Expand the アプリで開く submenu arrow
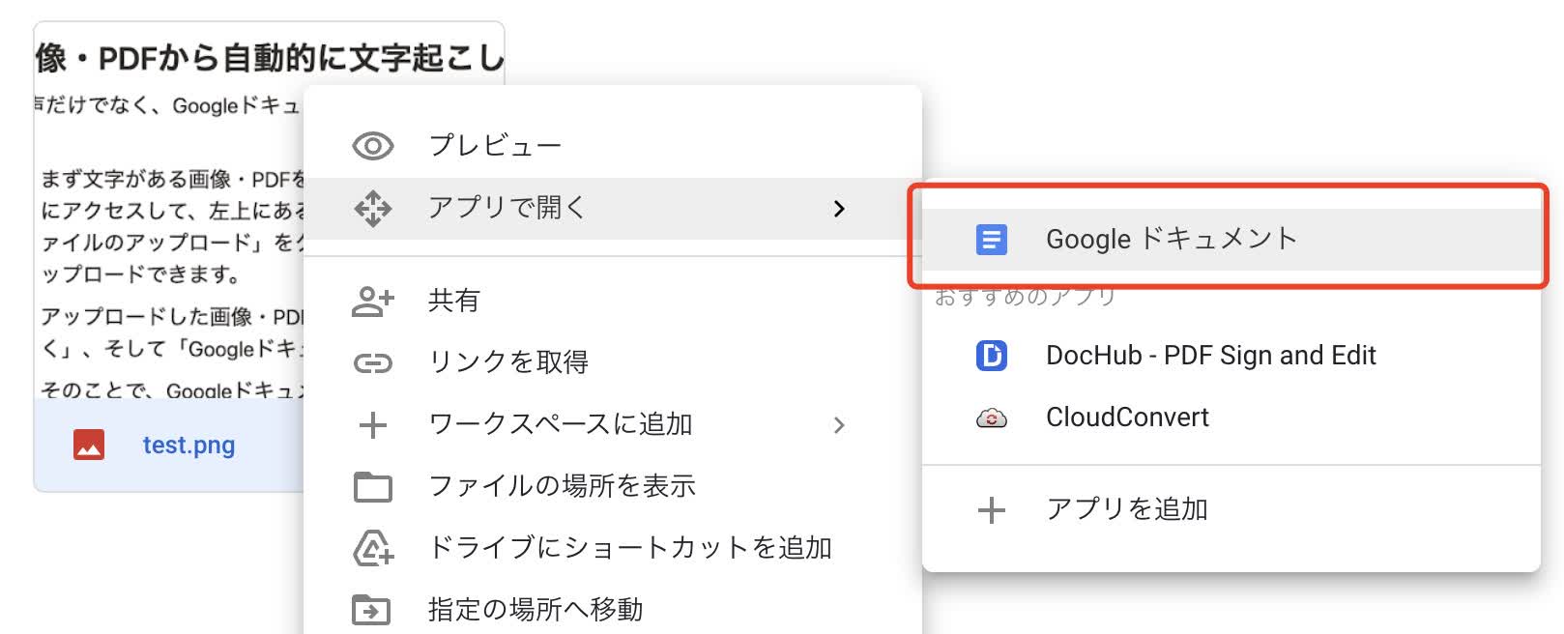 (839, 208)
